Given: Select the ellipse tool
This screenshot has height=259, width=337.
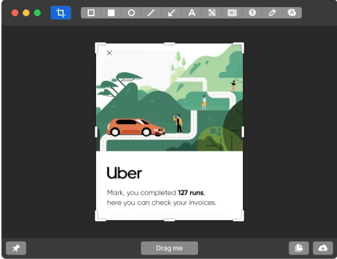Looking at the screenshot, I should [x=131, y=13].
